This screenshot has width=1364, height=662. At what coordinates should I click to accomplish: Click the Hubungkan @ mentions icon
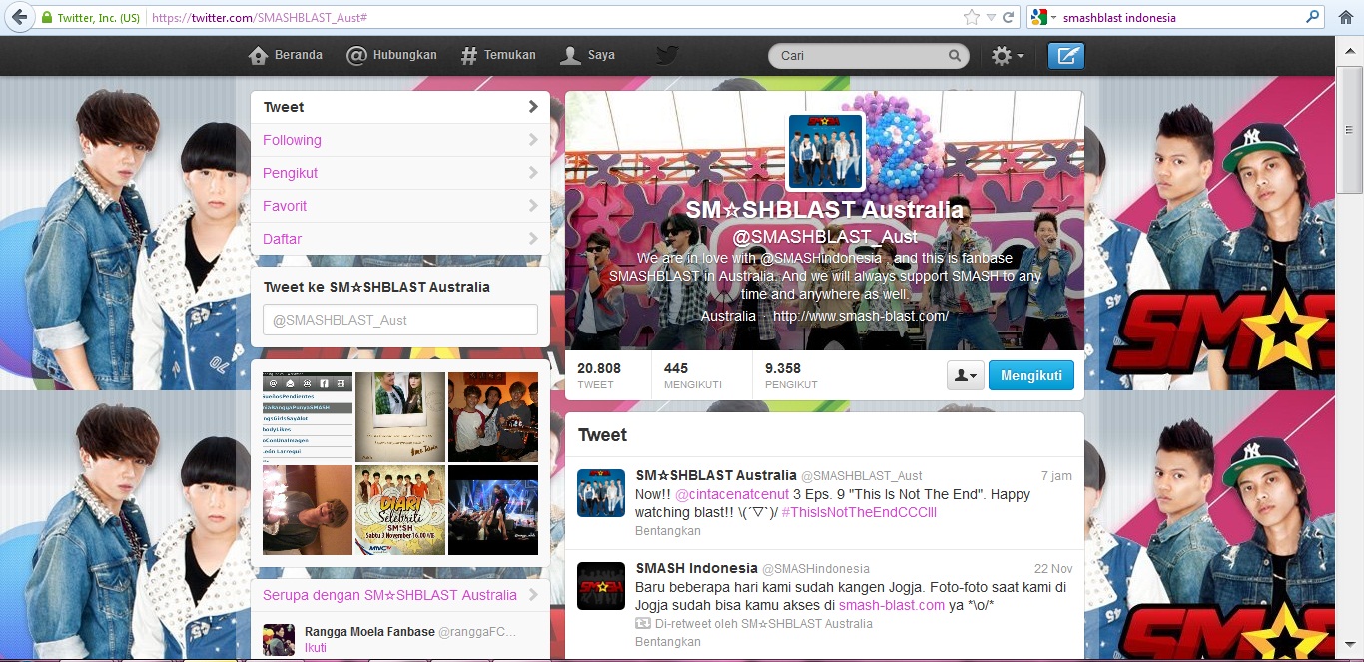click(355, 55)
